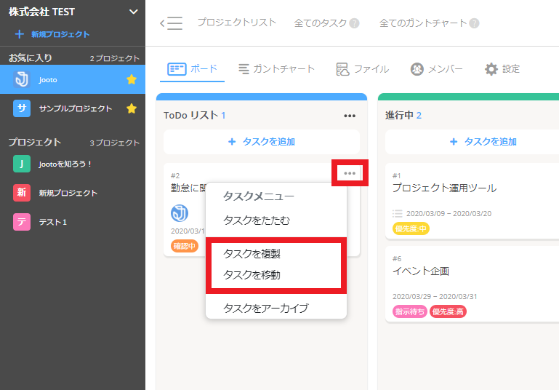Expand the 株式会社 TEST organization dropdown
The image size is (559, 390).
tap(132, 12)
